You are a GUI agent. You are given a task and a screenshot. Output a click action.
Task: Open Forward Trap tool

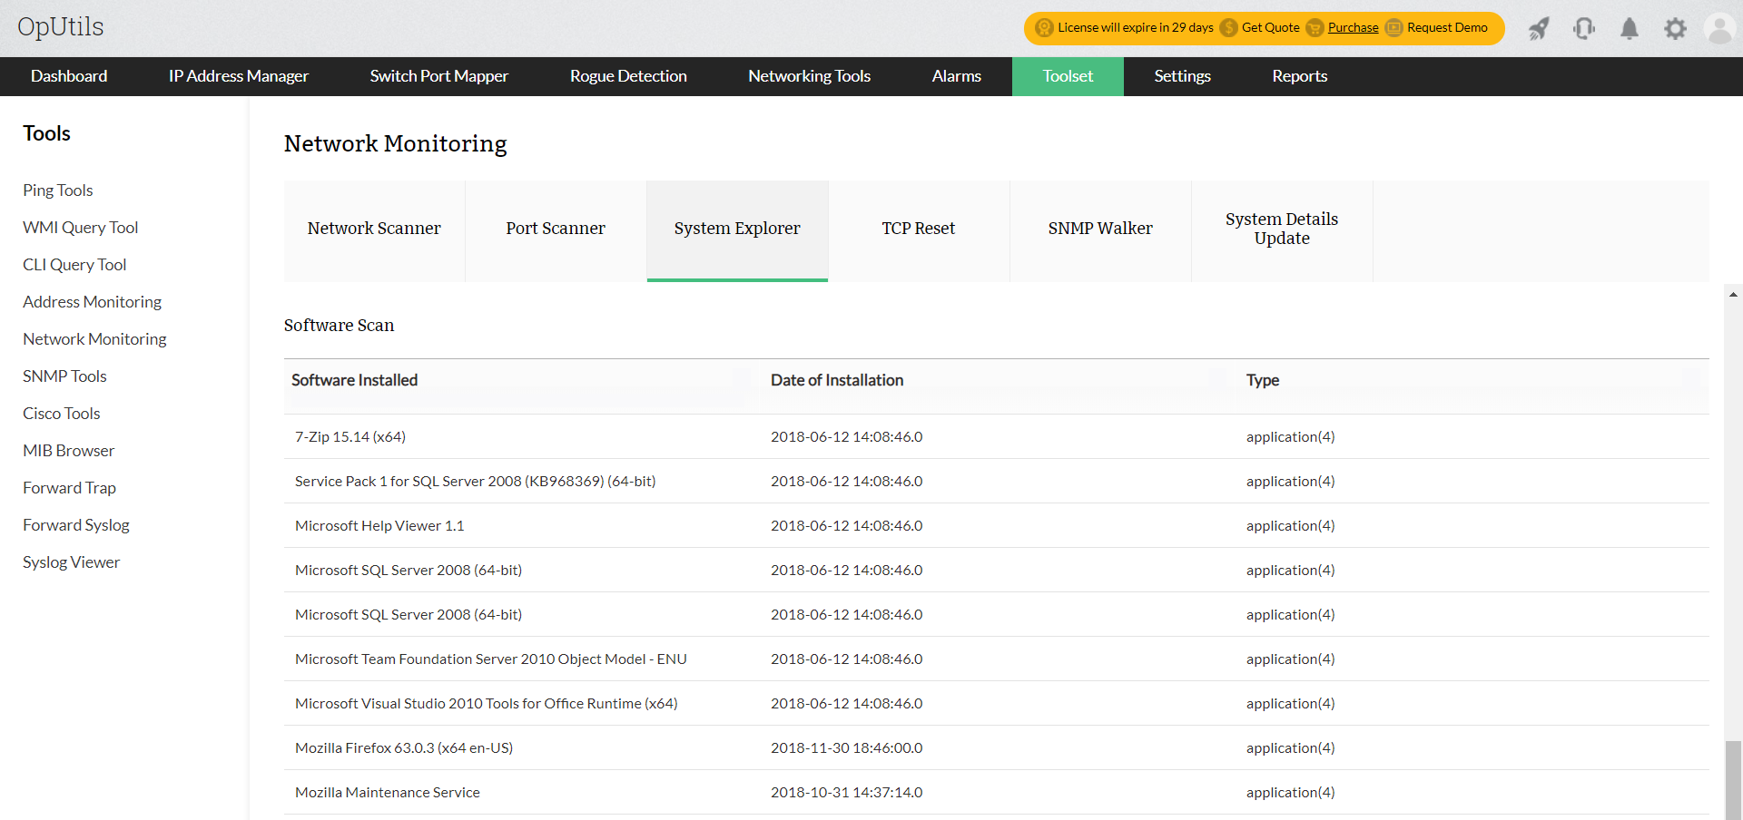tap(70, 488)
